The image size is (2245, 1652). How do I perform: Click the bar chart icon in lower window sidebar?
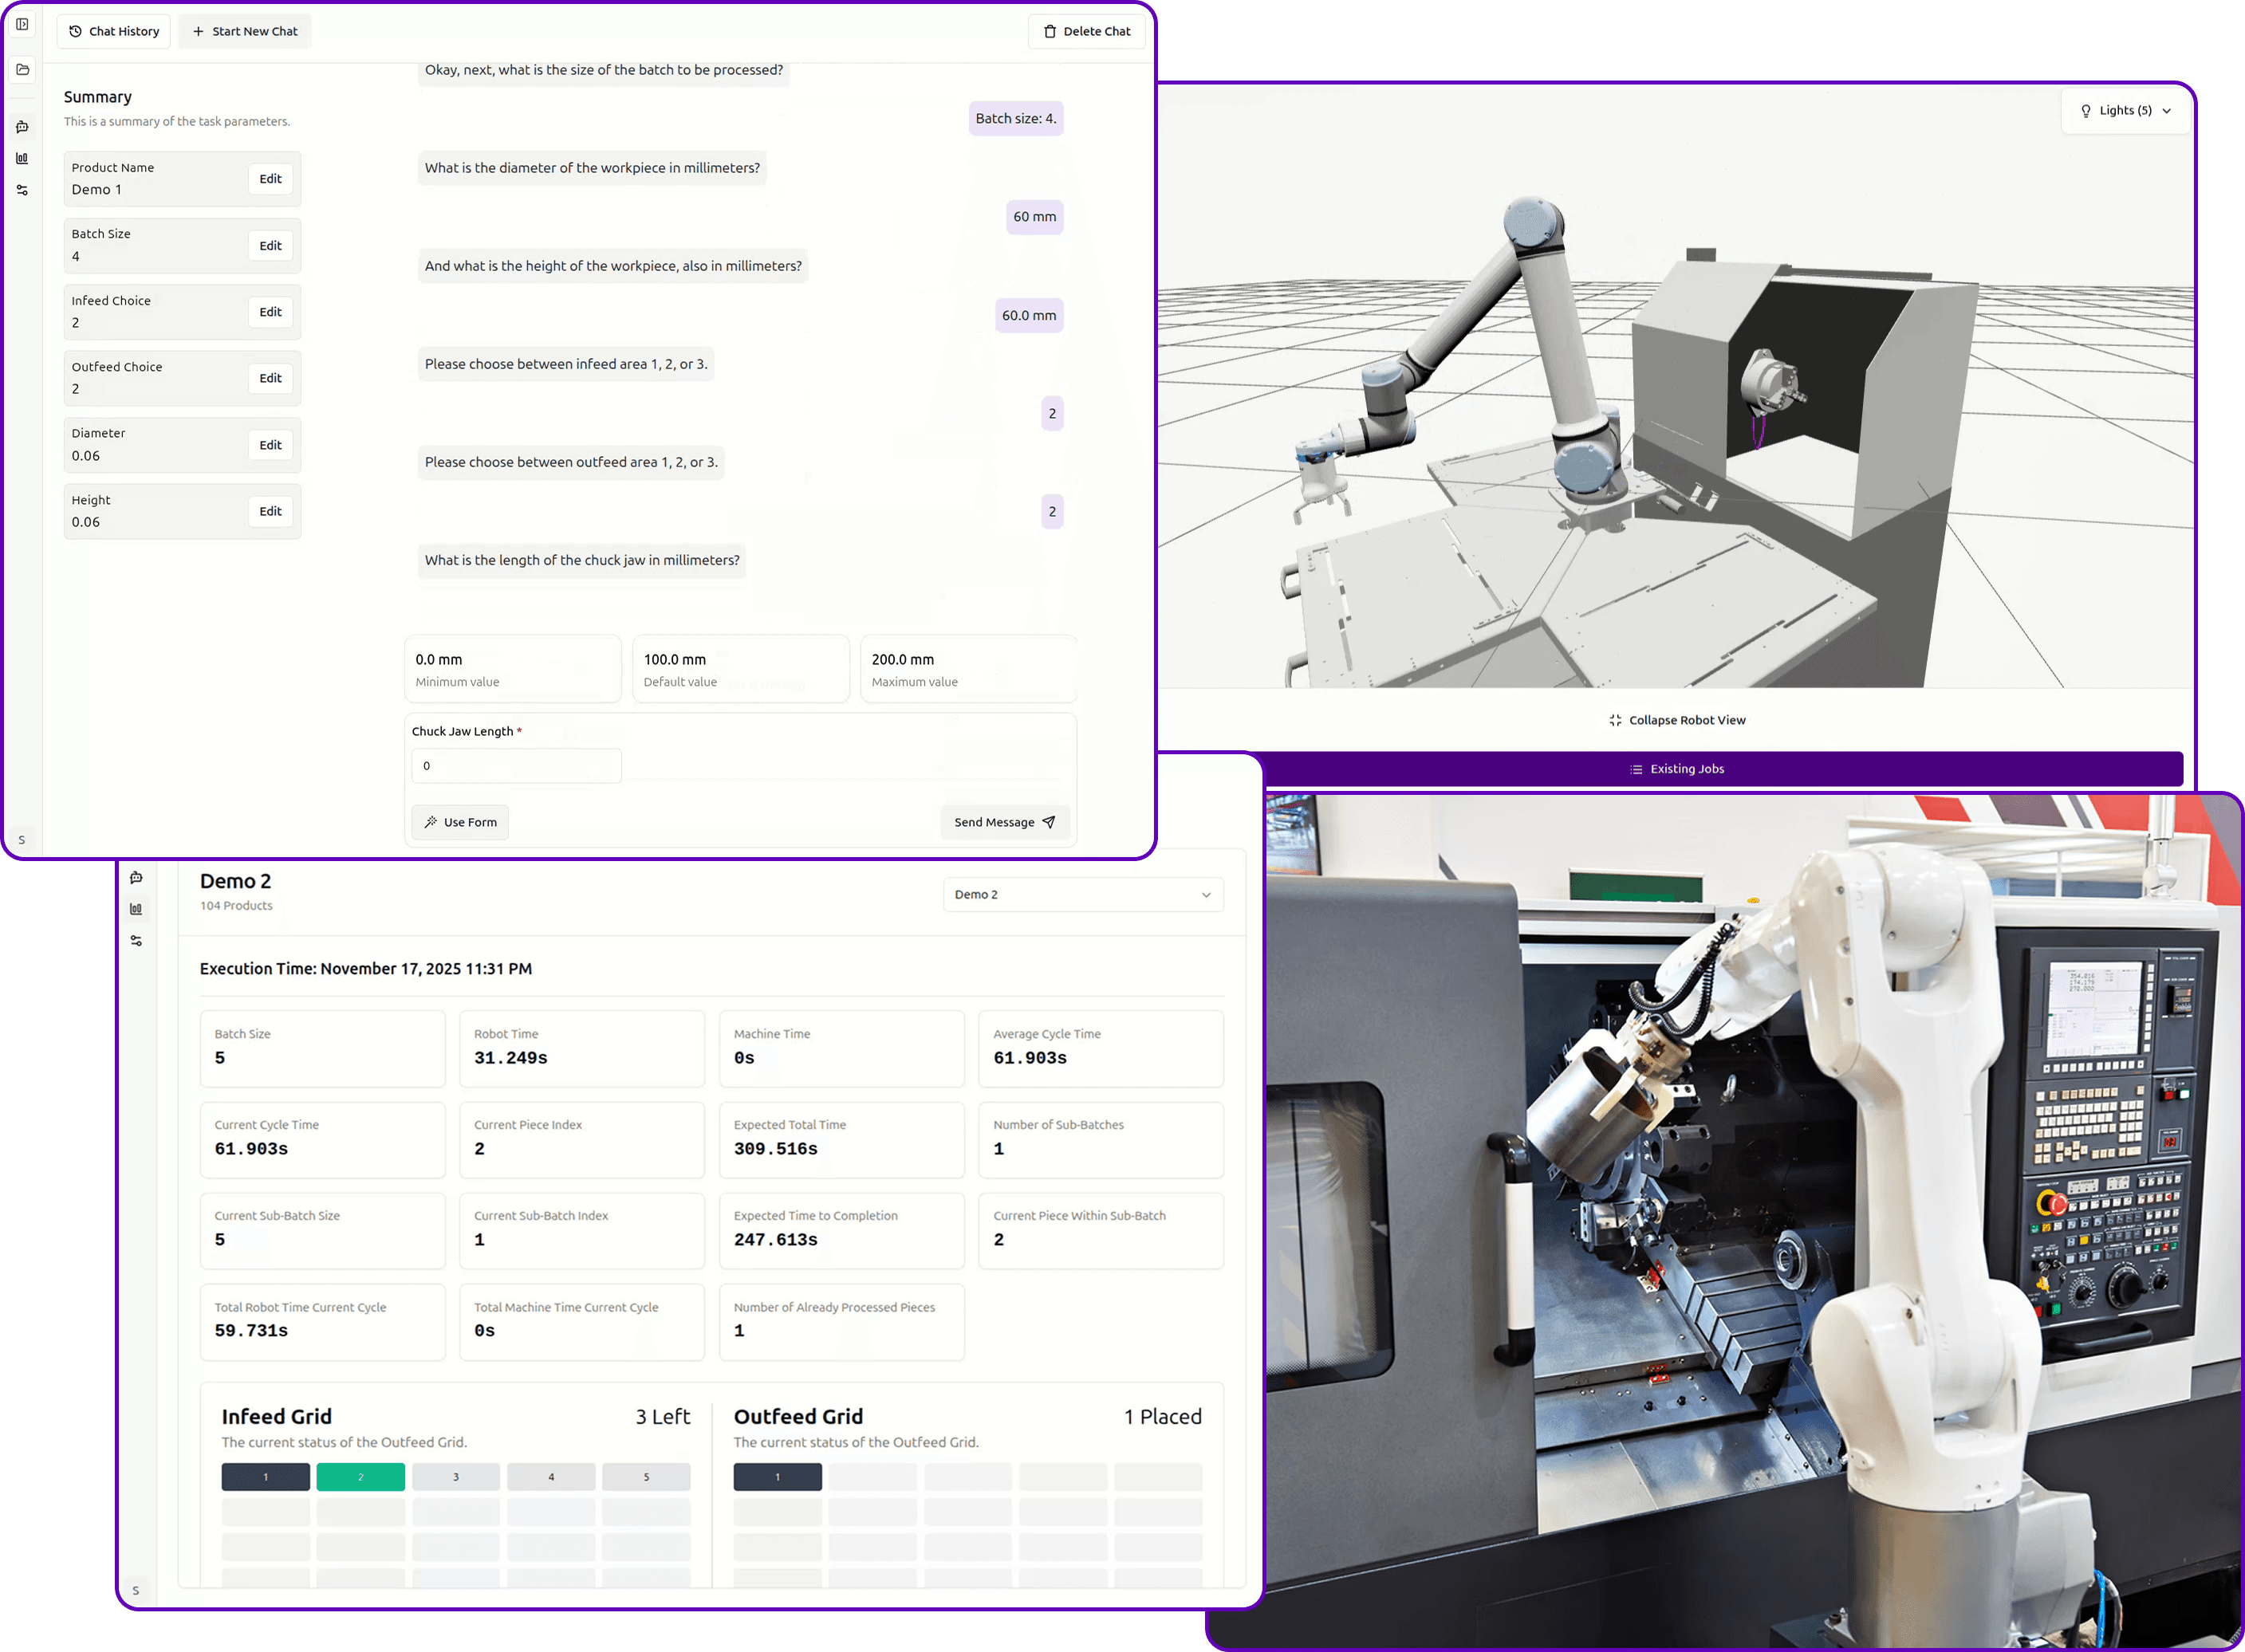click(136, 909)
